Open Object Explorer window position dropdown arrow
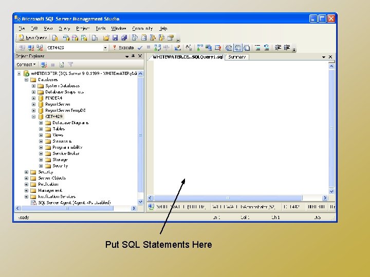 point(127,56)
